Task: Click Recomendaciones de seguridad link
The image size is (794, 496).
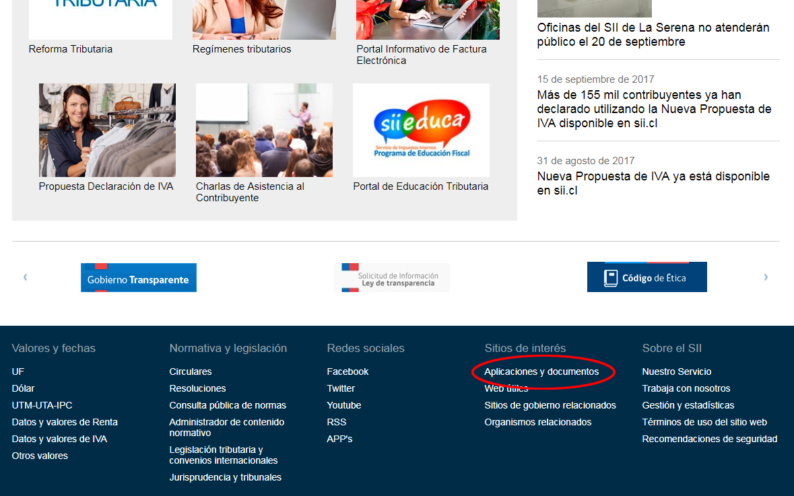Action: (709, 439)
